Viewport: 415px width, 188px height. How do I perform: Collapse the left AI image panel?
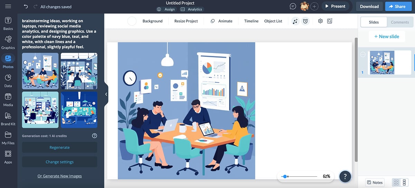point(106,94)
